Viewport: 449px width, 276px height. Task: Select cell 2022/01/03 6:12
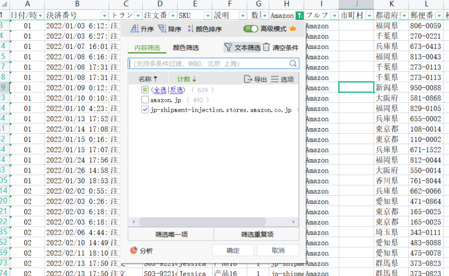pos(77,26)
